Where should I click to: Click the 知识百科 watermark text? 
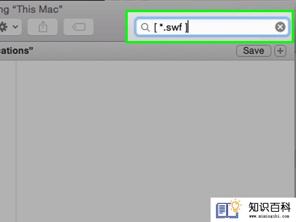[269, 207]
